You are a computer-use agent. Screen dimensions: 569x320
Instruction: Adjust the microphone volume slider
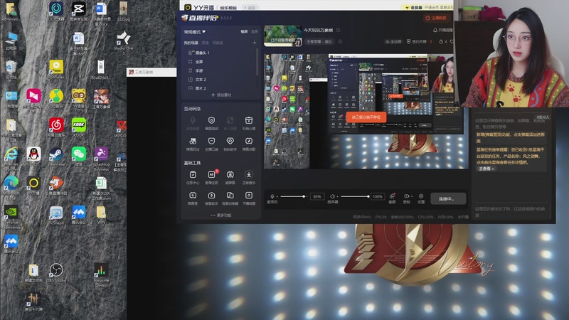293,196
